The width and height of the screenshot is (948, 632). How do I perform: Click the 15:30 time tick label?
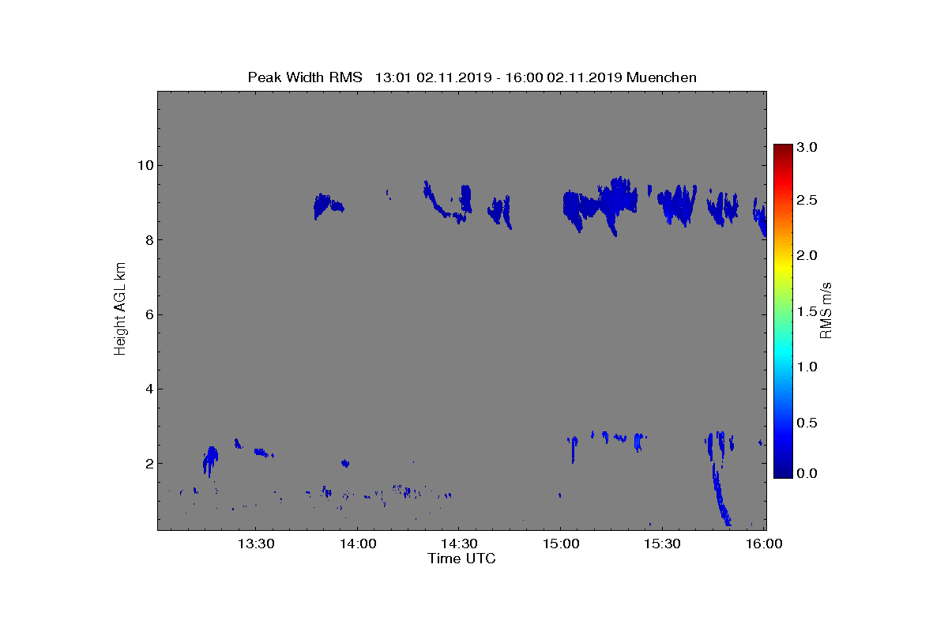point(663,544)
